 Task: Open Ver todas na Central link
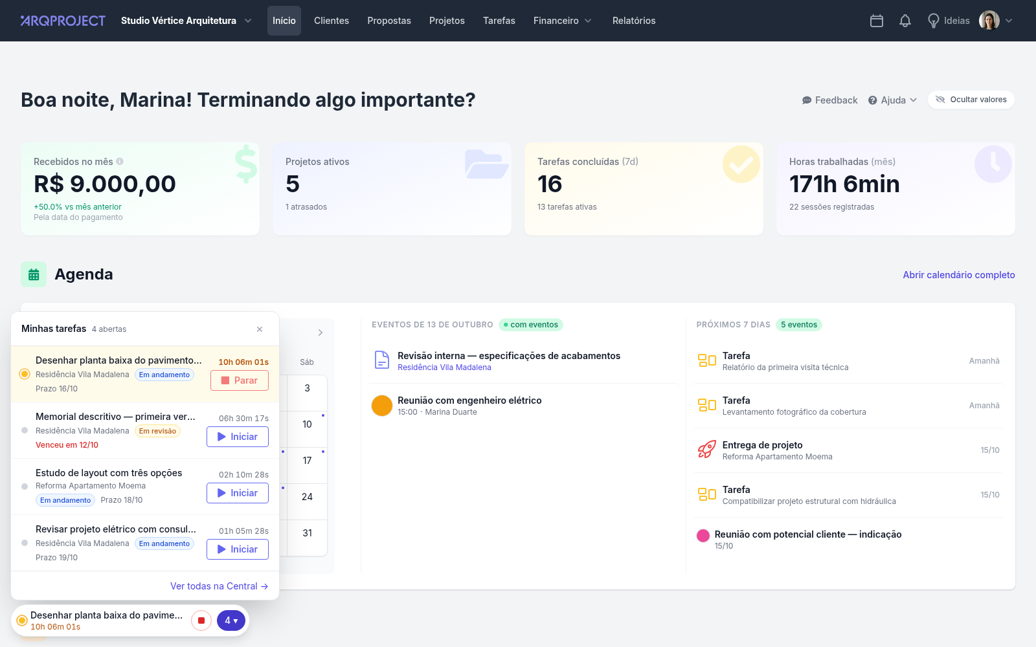[x=219, y=586]
